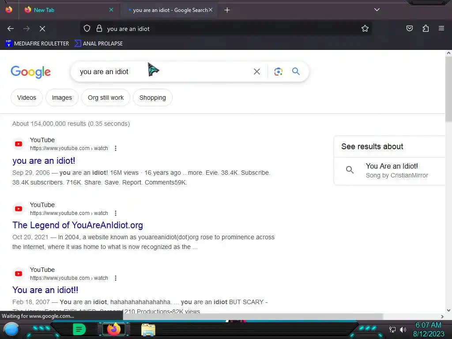The image size is (452, 339).
Task: Open the MEDIAFIRE ROULETTER bookmark
Action: pos(37,44)
